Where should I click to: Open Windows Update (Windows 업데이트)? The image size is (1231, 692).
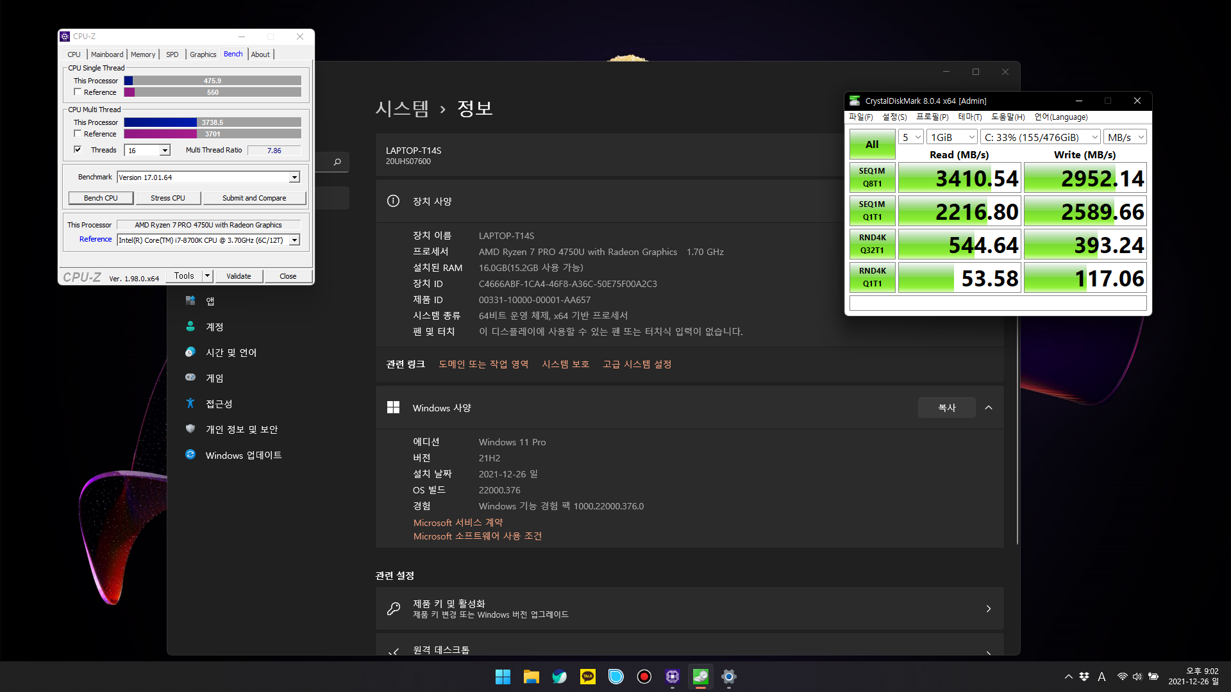(243, 455)
